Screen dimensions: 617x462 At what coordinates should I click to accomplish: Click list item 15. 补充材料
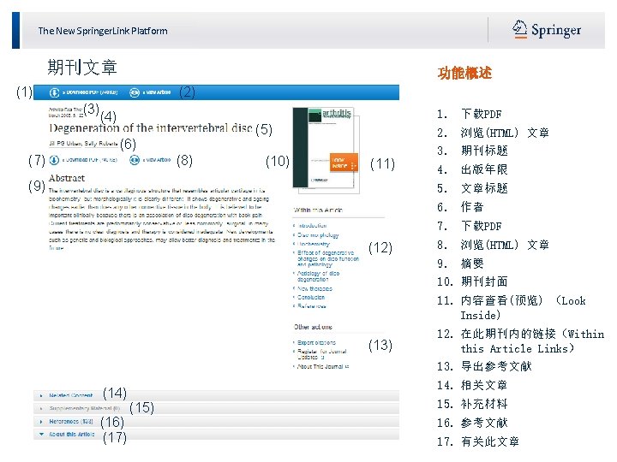coord(472,404)
